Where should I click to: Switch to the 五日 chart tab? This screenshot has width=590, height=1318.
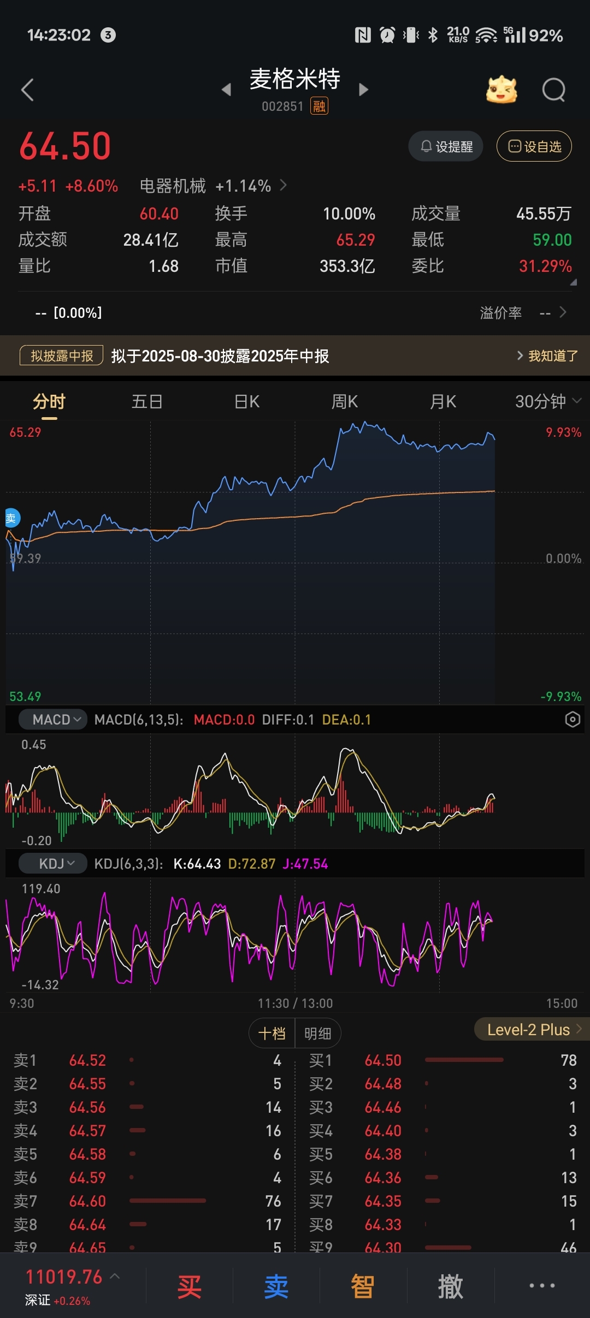(147, 402)
